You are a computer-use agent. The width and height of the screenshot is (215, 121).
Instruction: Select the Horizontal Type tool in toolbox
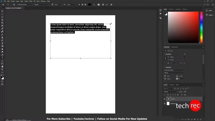tap(2, 58)
